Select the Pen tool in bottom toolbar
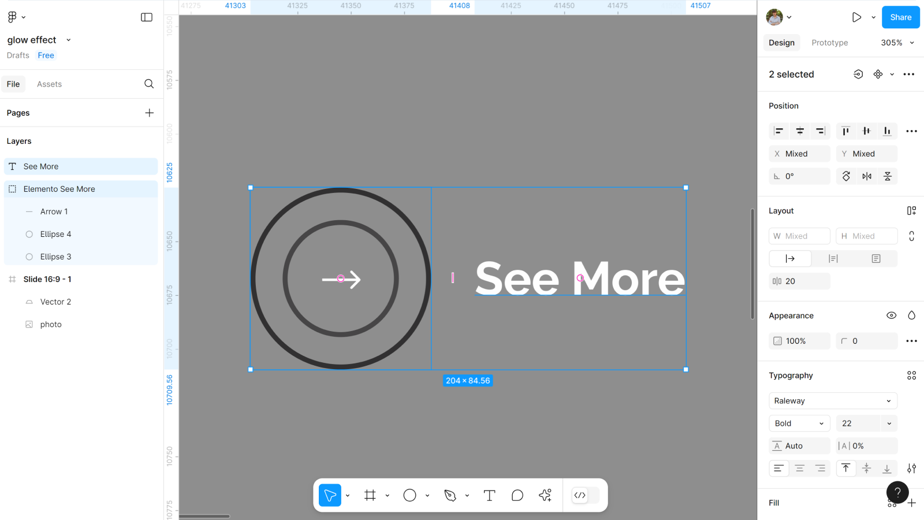 coord(450,495)
